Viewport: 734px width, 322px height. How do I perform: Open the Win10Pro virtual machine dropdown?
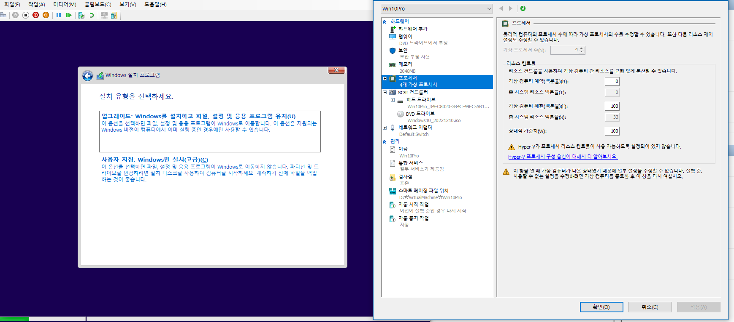click(x=436, y=8)
